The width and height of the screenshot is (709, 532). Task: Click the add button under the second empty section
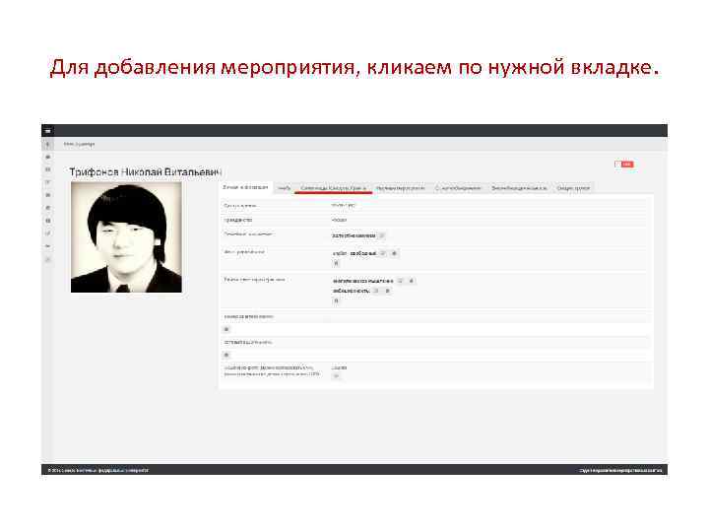coord(226,355)
